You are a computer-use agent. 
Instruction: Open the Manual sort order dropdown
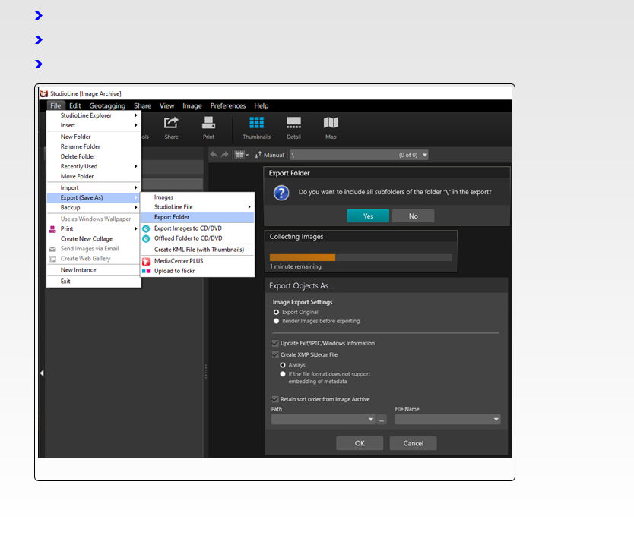pos(269,155)
